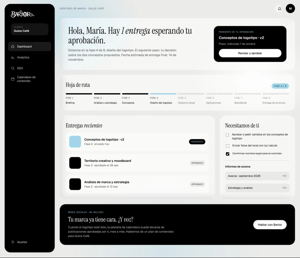Click the Ajustes gear icon
Viewport: 300px width, 258px height.
coord(13,242)
